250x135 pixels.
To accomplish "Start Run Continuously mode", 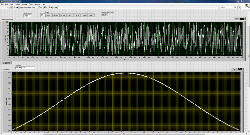I will 11,7.
